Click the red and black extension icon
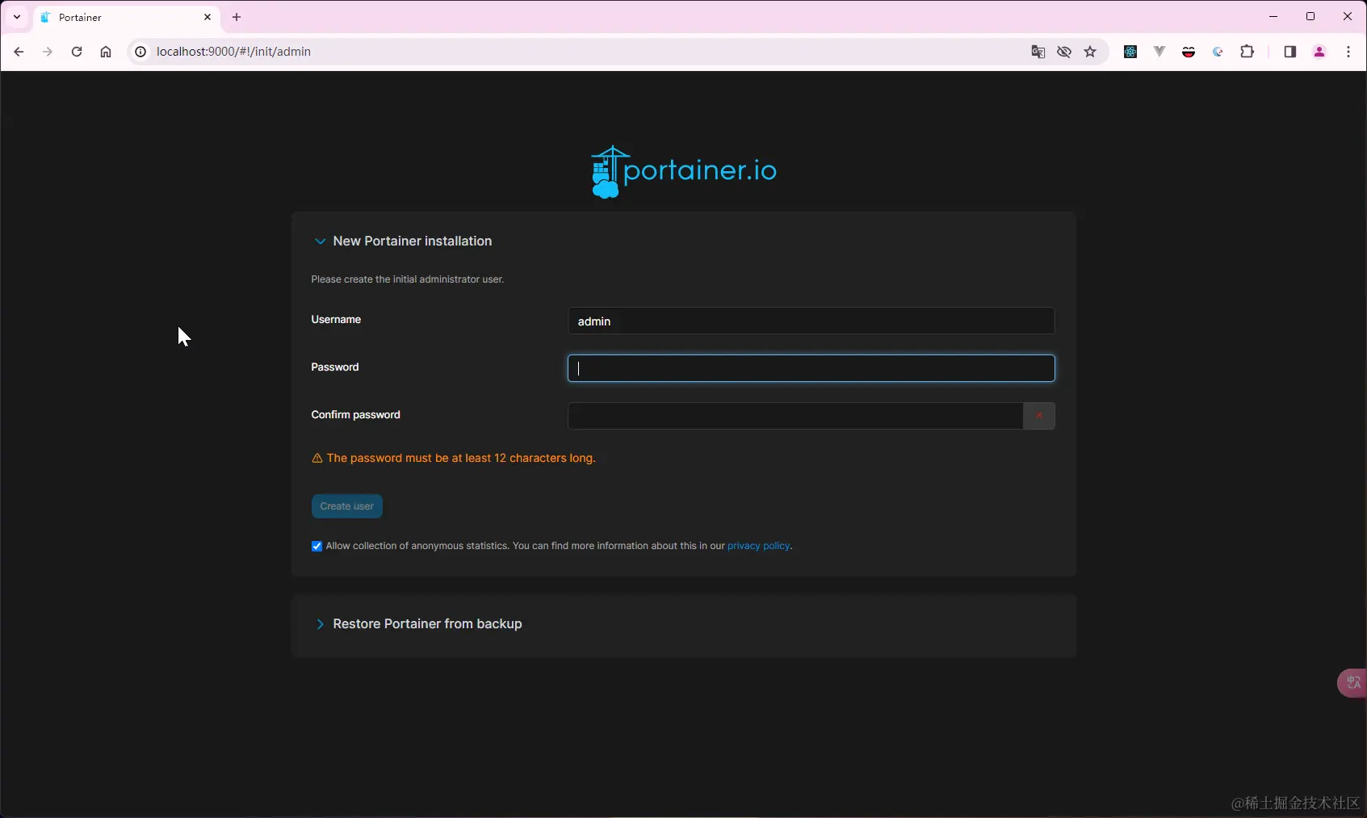Screen dimensions: 1367x818 [x=1189, y=52]
